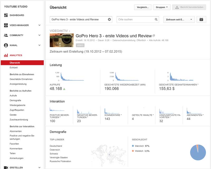Click the Kanal account icon
The width and height of the screenshot is (211, 169).
pyautogui.click(x=6, y=45)
